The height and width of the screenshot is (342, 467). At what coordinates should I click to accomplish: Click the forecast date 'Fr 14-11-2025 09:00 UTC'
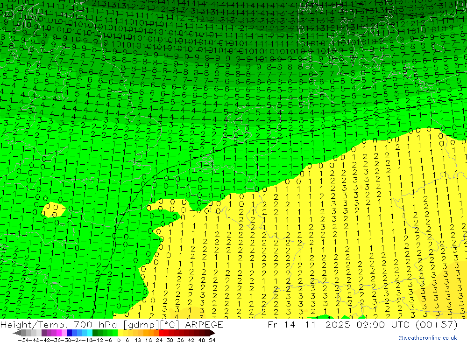[x=339, y=324]
